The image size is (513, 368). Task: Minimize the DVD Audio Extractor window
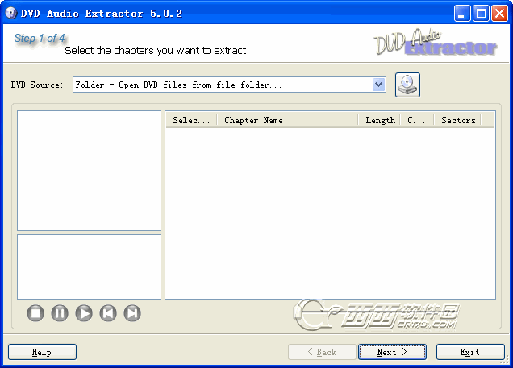[x=462, y=14]
